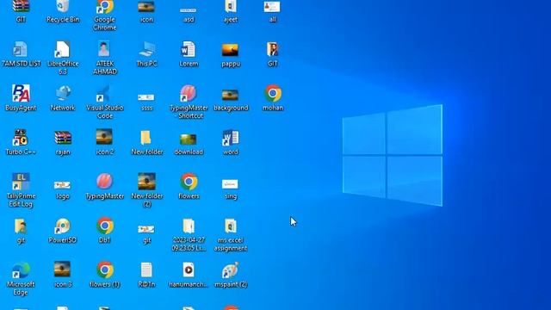The width and height of the screenshot is (551, 310).
Task: Select the This PC icon
Action: 146,53
